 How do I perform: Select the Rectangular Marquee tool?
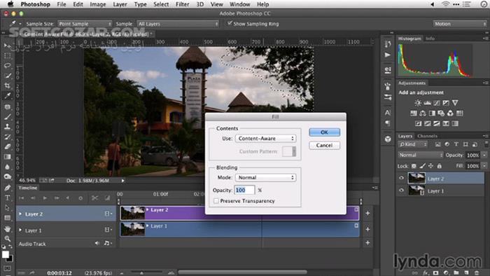[7, 55]
